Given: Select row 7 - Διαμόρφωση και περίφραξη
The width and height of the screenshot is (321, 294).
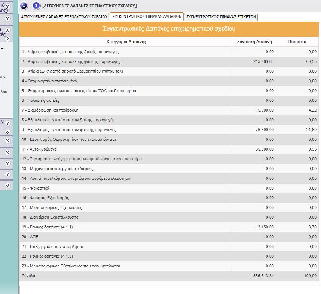Looking at the screenshot, I should pos(169,110).
